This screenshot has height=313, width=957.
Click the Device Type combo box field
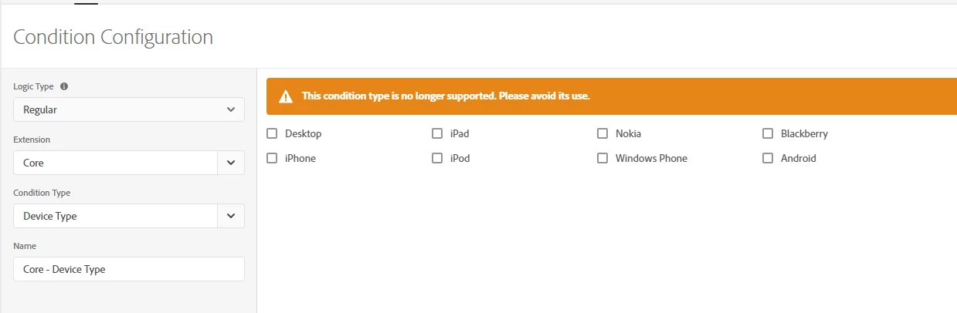[115, 216]
